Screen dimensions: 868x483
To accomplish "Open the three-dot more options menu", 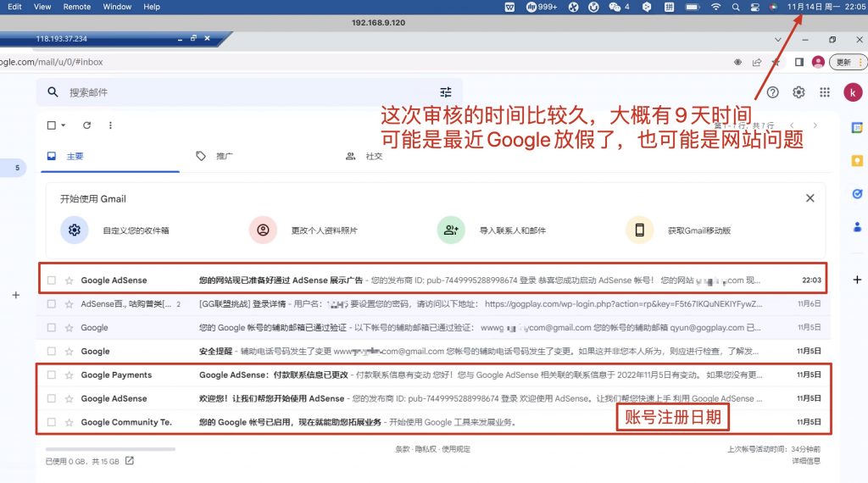I will tap(111, 125).
